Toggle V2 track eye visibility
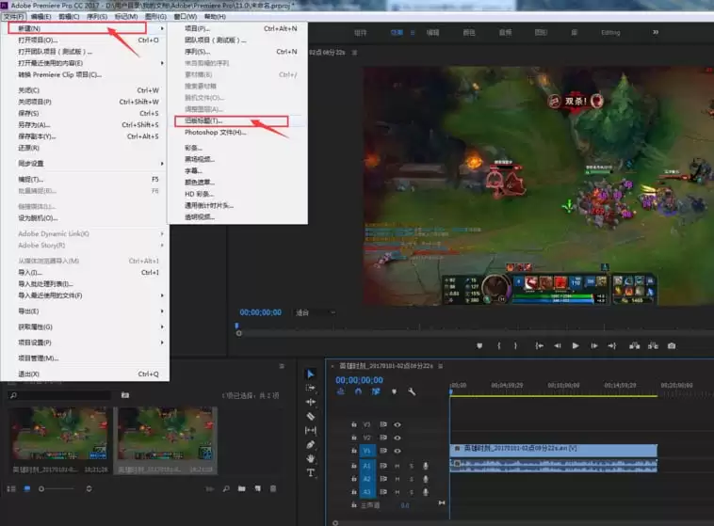 point(398,438)
